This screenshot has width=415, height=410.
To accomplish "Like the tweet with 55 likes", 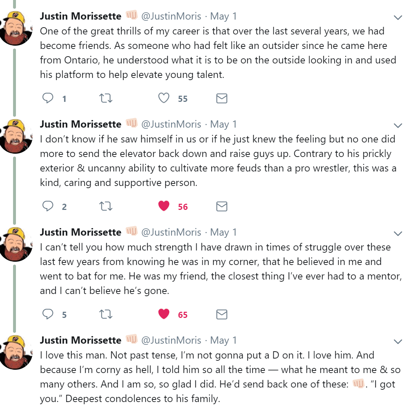I will click(x=164, y=98).
